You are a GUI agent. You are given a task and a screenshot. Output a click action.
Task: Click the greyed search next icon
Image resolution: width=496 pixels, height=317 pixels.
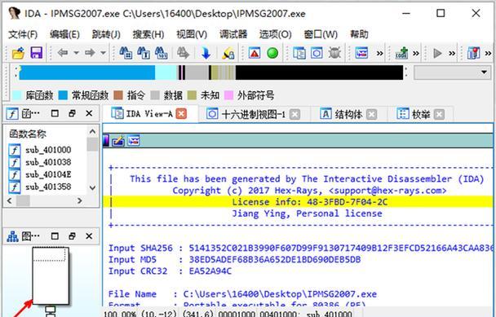[x=183, y=53]
